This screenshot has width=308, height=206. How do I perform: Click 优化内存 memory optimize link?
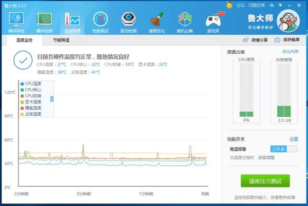point(291,52)
